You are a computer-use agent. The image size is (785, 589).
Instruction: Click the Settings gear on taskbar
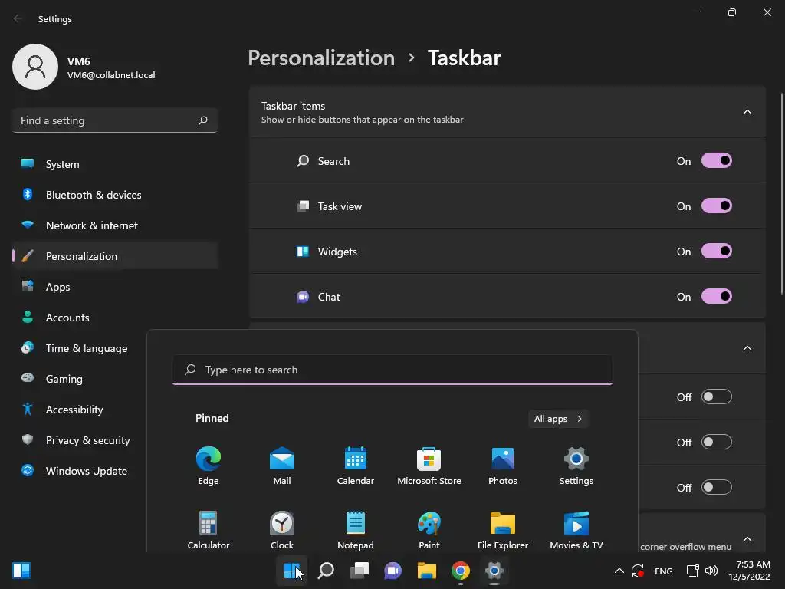pyautogui.click(x=494, y=571)
